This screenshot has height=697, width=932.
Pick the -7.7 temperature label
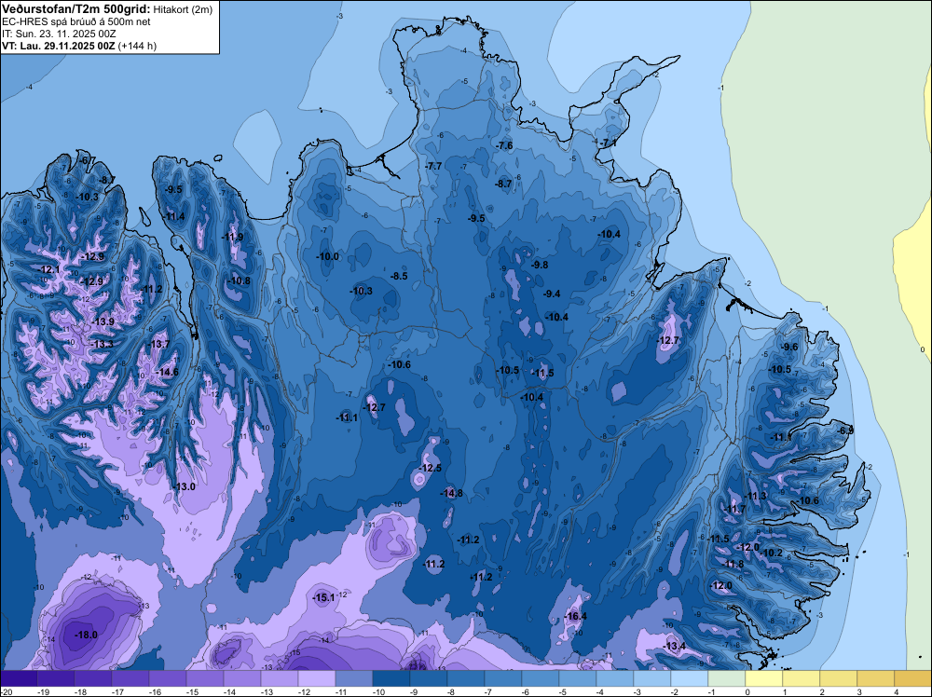pos(434,166)
